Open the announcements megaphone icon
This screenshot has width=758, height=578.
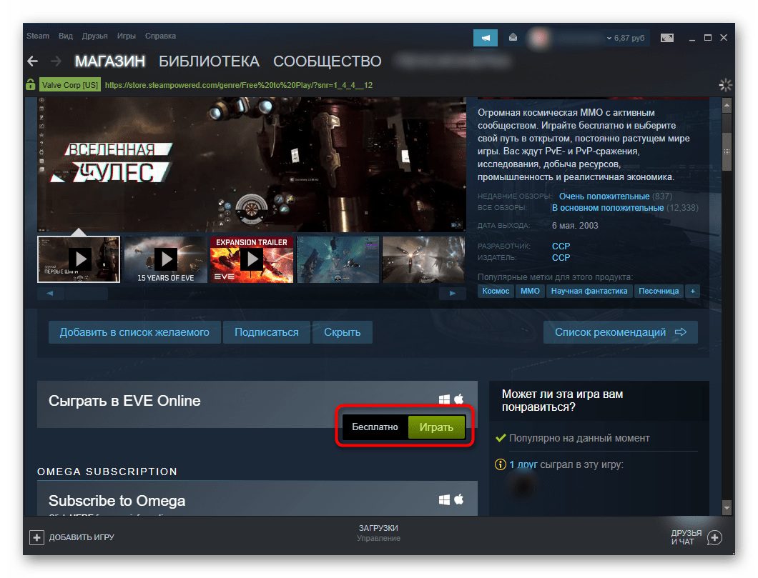(486, 37)
